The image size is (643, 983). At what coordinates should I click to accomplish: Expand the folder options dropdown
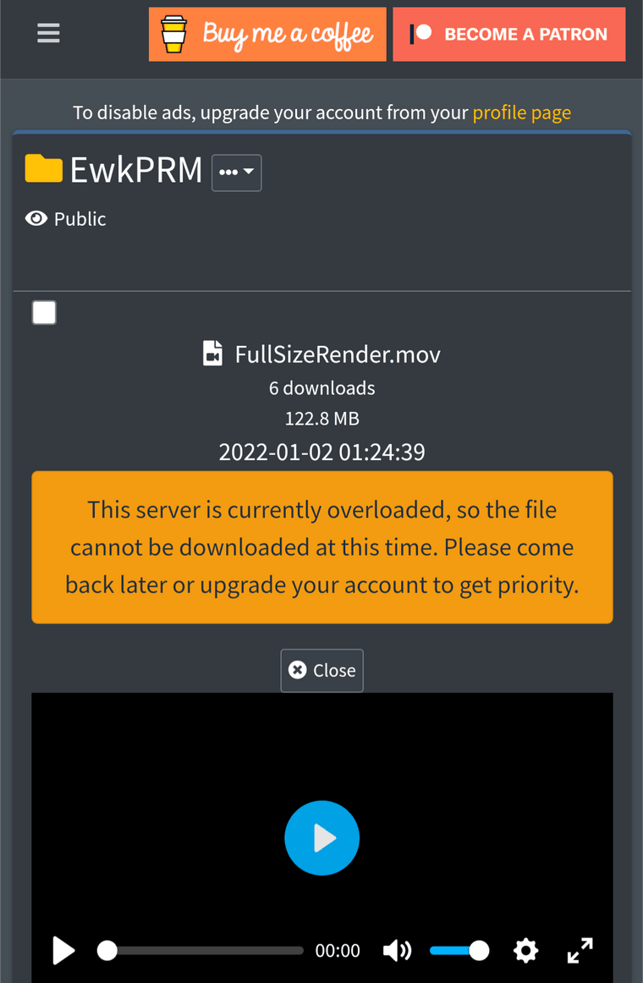click(236, 173)
